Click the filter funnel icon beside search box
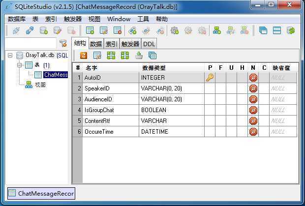This screenshot has height=206, width=305. 63,43
